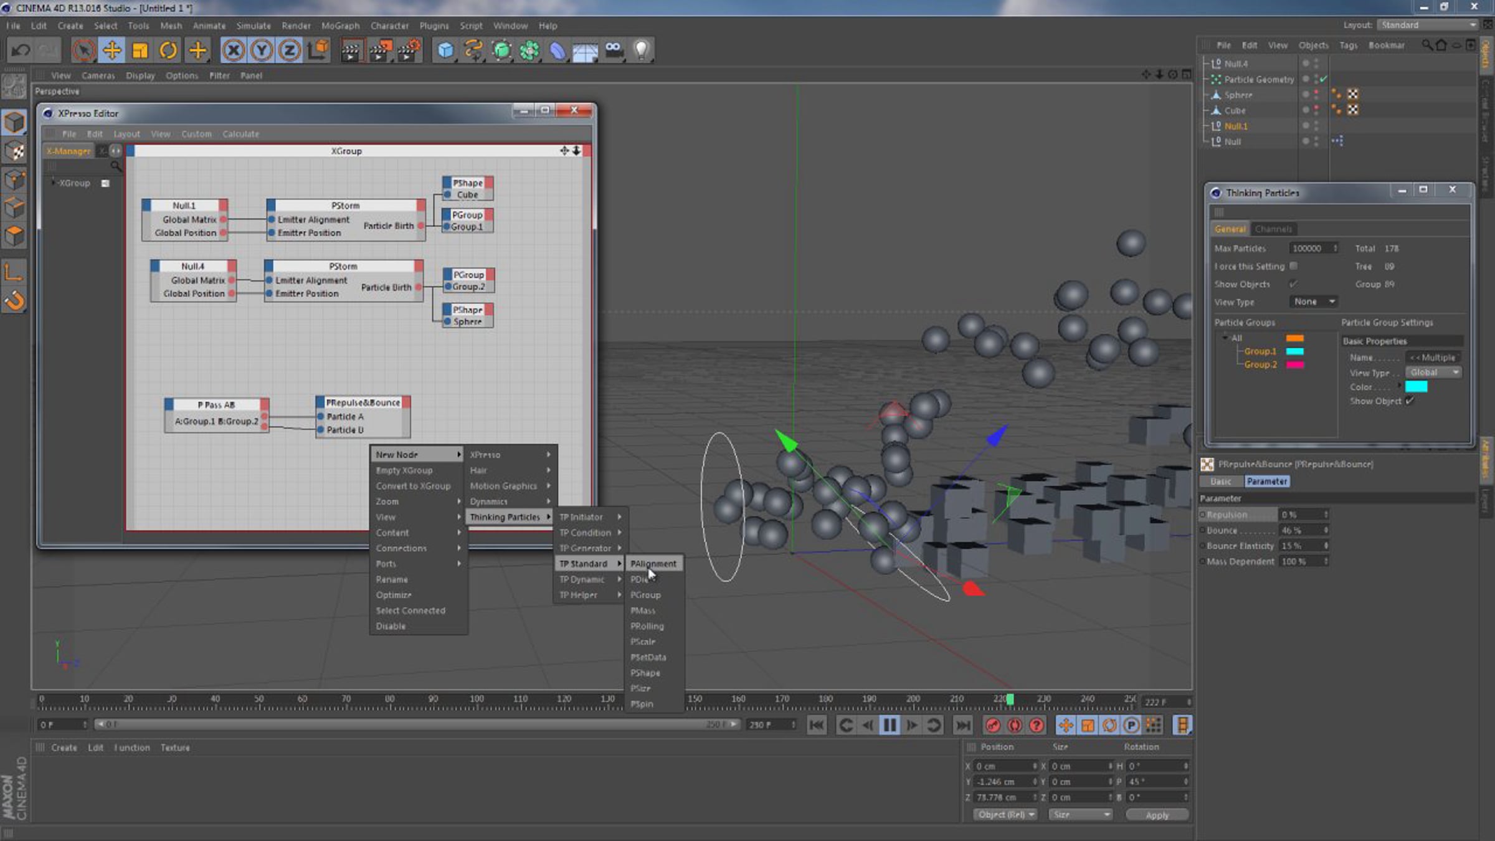Select the Particle Geometry object
The height and width of the screenshot is (841, 1495).
(x=1259, y=79)
